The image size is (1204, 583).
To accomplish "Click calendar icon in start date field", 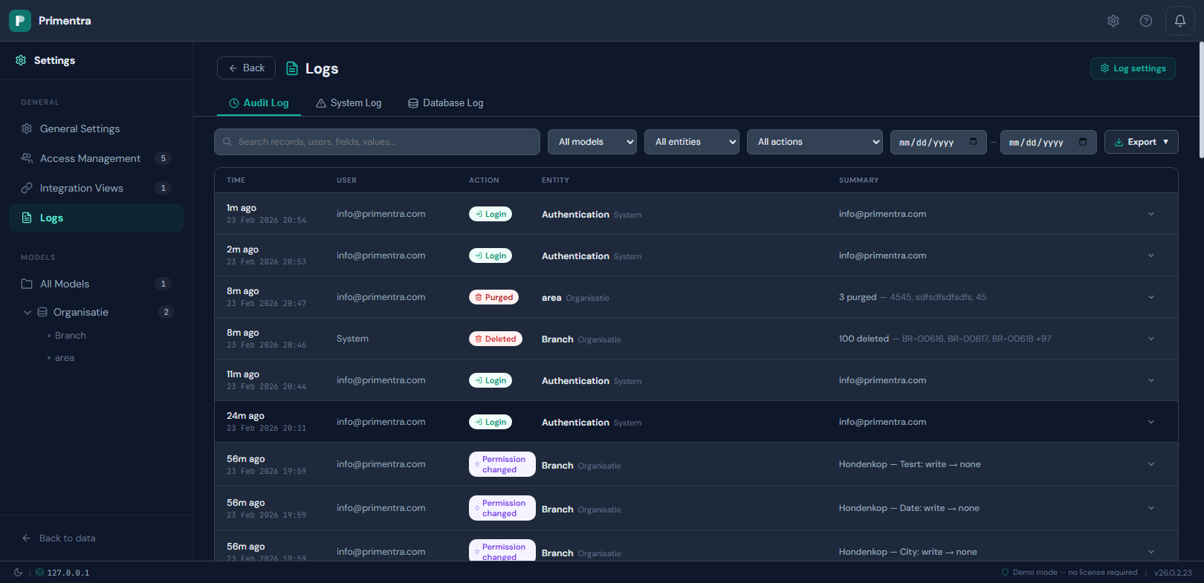I will (x=973, y=142).
